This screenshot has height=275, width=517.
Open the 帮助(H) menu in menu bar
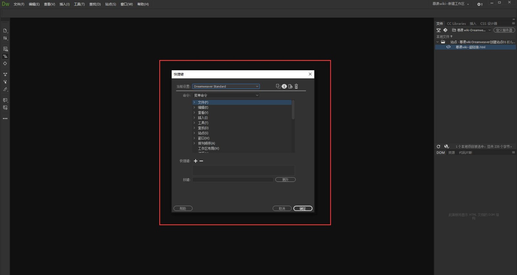click(143, 4)
